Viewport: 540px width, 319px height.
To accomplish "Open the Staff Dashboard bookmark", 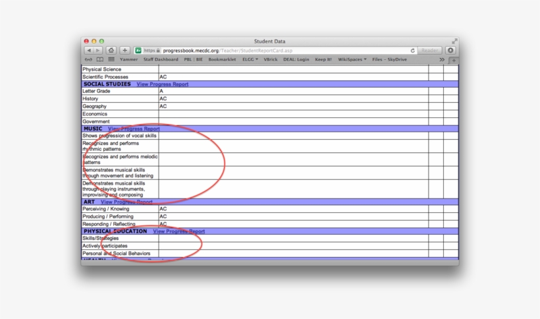I will 161,59.
